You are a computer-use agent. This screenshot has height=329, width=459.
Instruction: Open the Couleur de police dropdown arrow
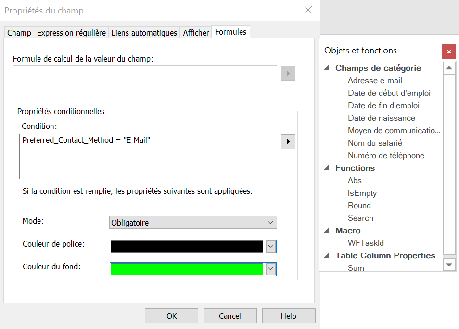[x=270, y=246]
